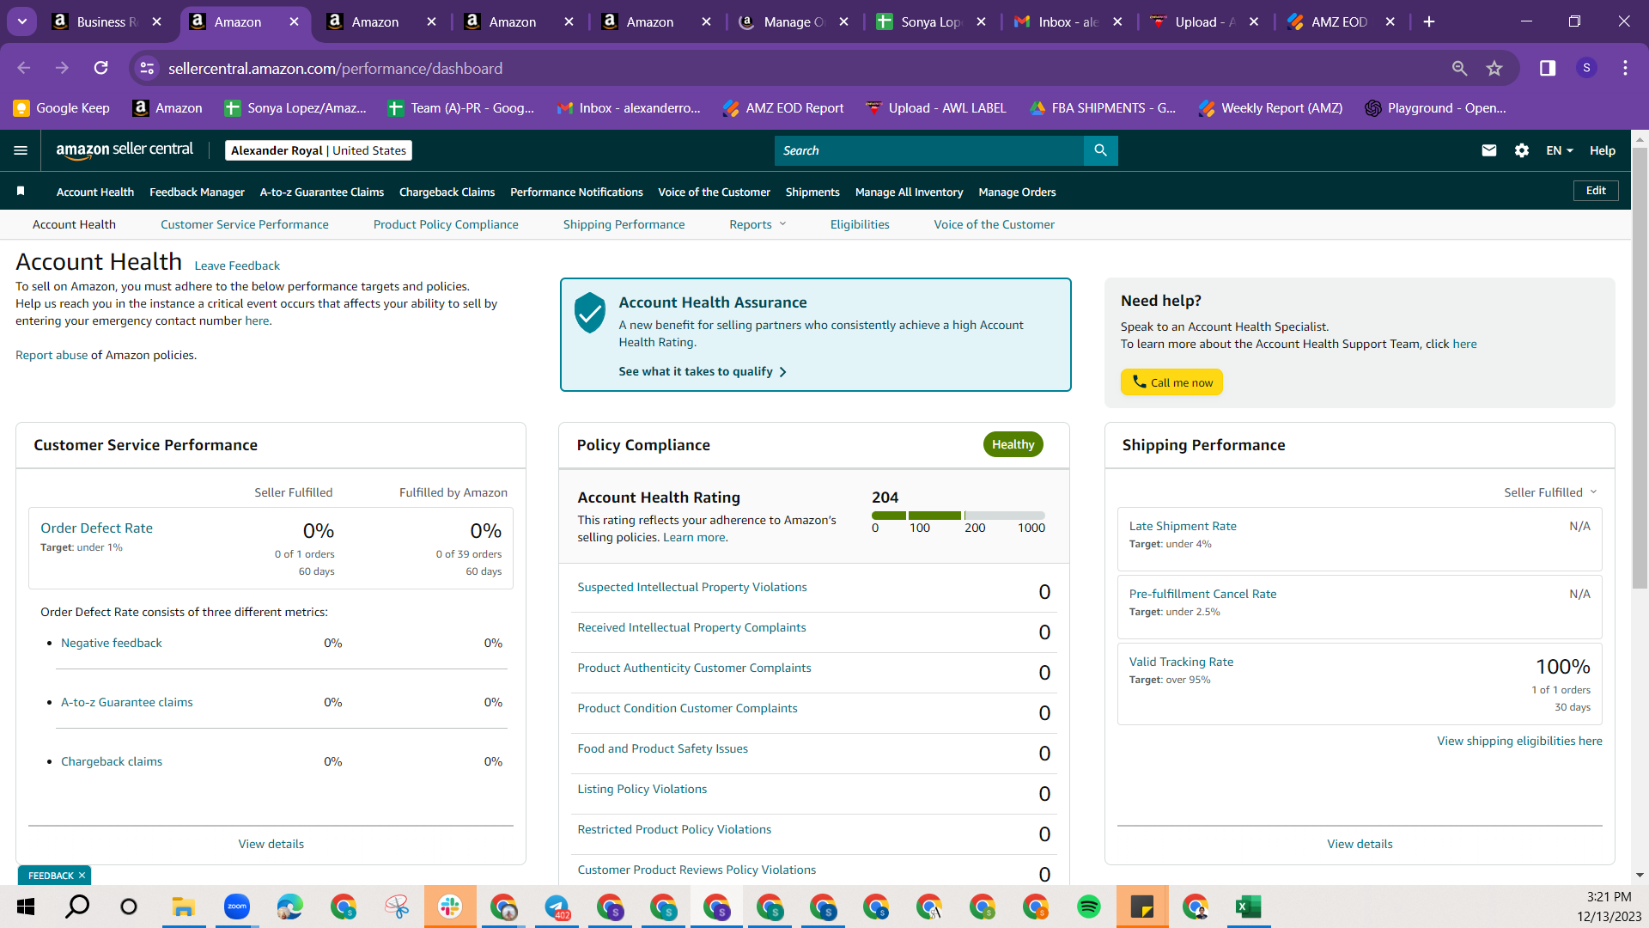
Task: Open Listing Policy Violations link
Action: point(642,789)
